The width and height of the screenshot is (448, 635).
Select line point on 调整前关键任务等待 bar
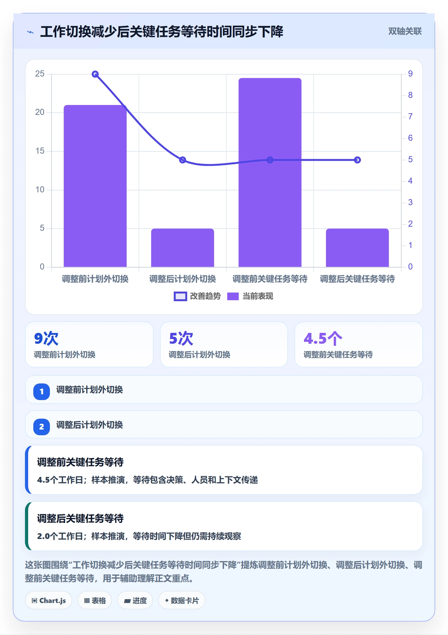(x=270, y=160)
